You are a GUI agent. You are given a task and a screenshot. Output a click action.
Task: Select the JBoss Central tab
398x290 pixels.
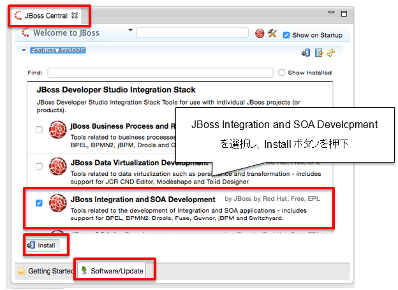coord(46,16)
